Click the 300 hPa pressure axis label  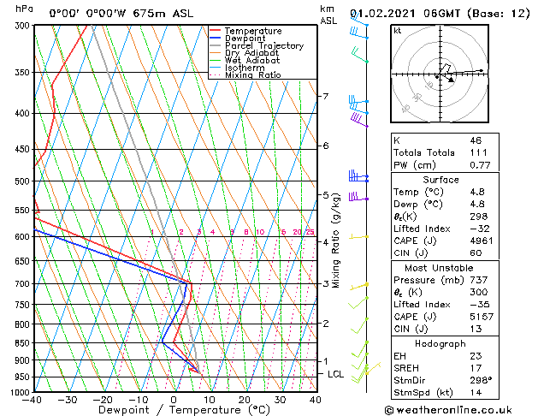(24, 26)
